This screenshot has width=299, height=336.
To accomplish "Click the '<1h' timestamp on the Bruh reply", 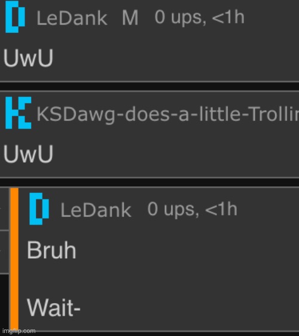I will click(221, 209).
